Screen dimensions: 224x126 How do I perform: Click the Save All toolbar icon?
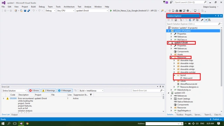pyautogui.click(x=29, y=11)
